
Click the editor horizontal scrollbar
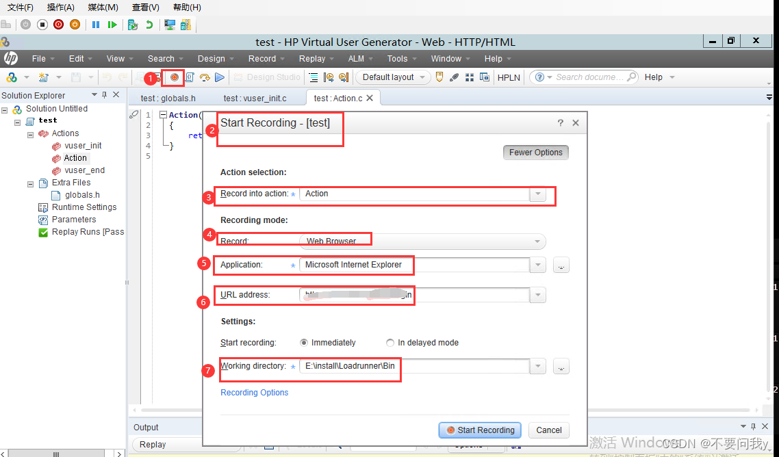coord(445,410)
